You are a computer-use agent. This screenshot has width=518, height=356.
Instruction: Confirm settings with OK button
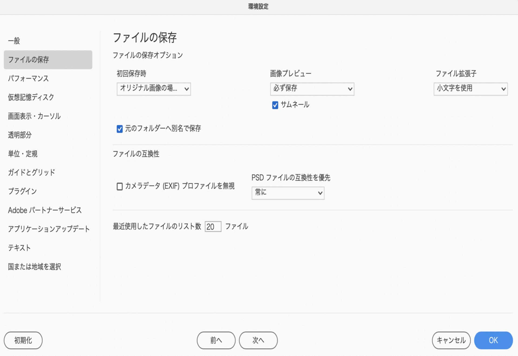(x=493, y=340)
